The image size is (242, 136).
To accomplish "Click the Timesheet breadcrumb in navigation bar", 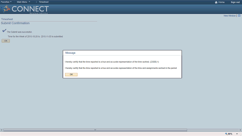I will point(44,2).
